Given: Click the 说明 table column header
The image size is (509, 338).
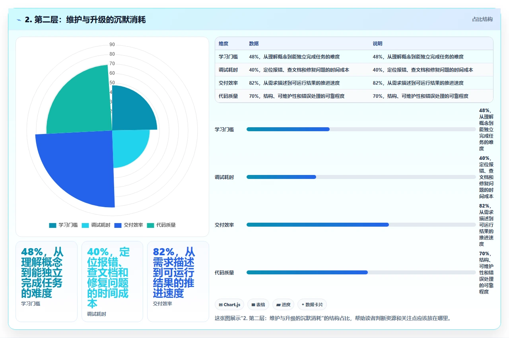Looking at the screenshot, I should (x=377, y=44).
